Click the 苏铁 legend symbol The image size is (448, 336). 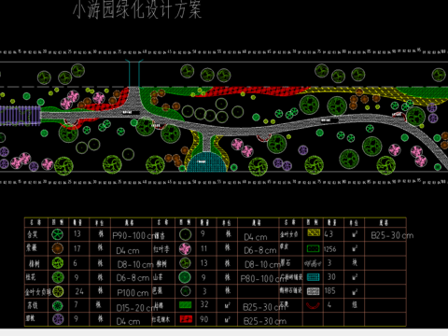tap(57, 306)
